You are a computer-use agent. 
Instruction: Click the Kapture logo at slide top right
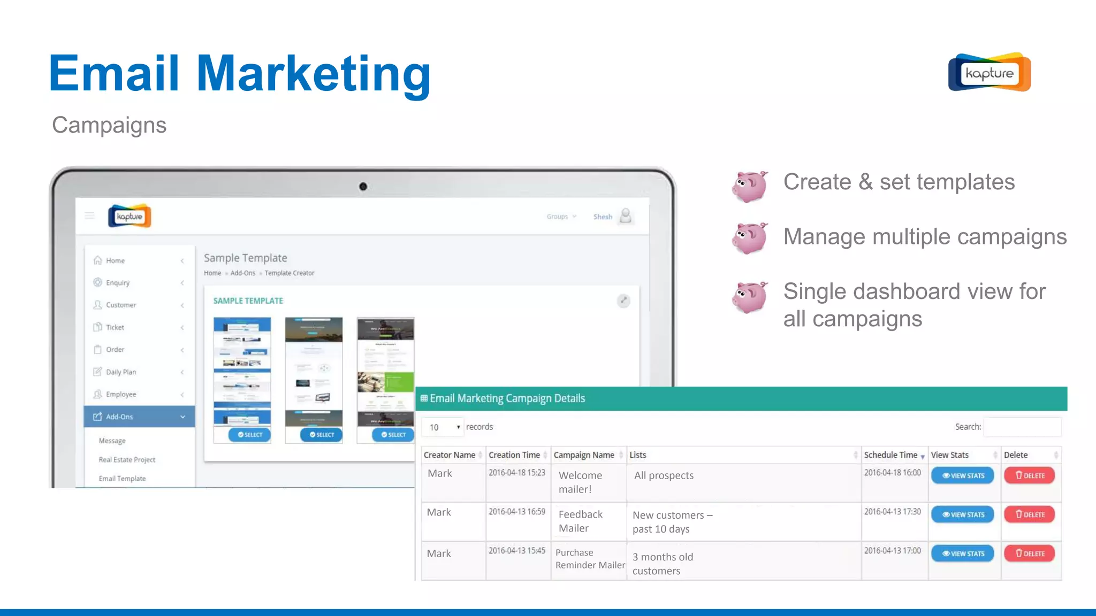click(x=990, y=72)
